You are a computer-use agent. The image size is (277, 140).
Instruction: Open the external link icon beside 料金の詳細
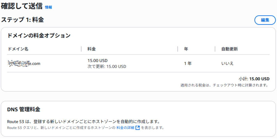click(138, 128)
